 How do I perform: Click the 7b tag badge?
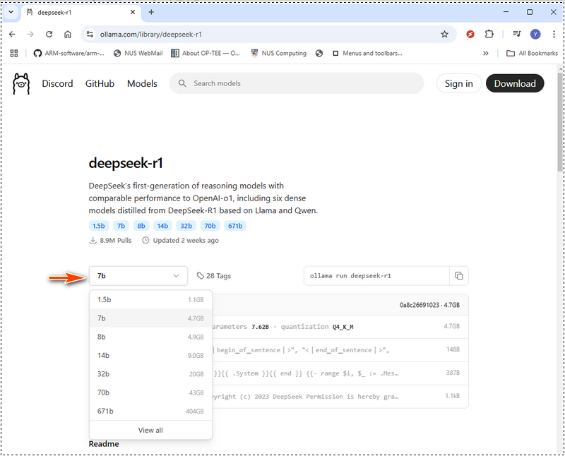[121, 226]
